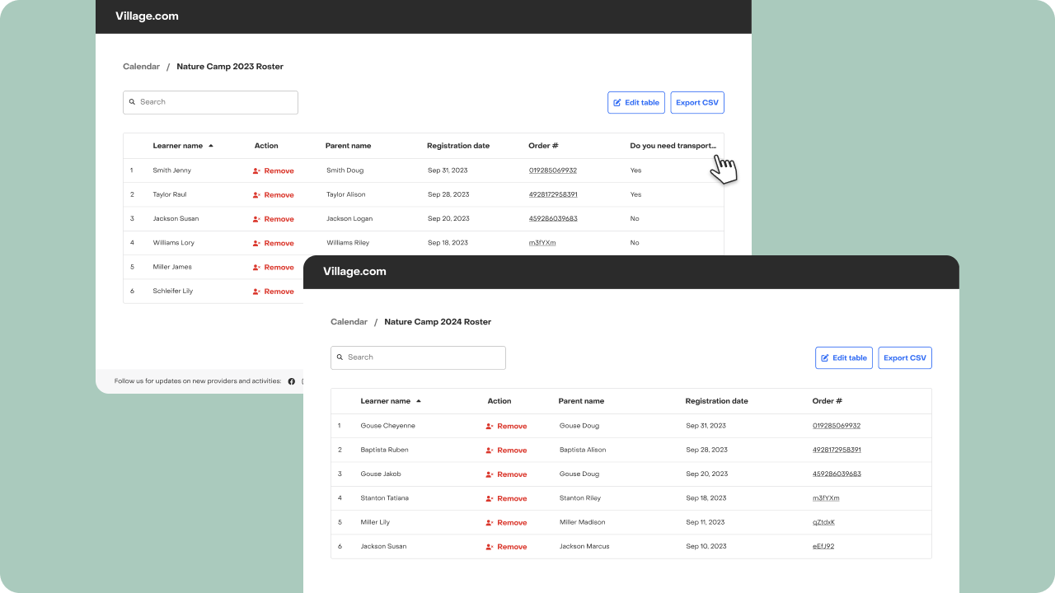Viewport: 1055px width, 593px height.
Task: Open Calendar breadcrumb in 2024 roster window
Action: (x=349, y=322)
